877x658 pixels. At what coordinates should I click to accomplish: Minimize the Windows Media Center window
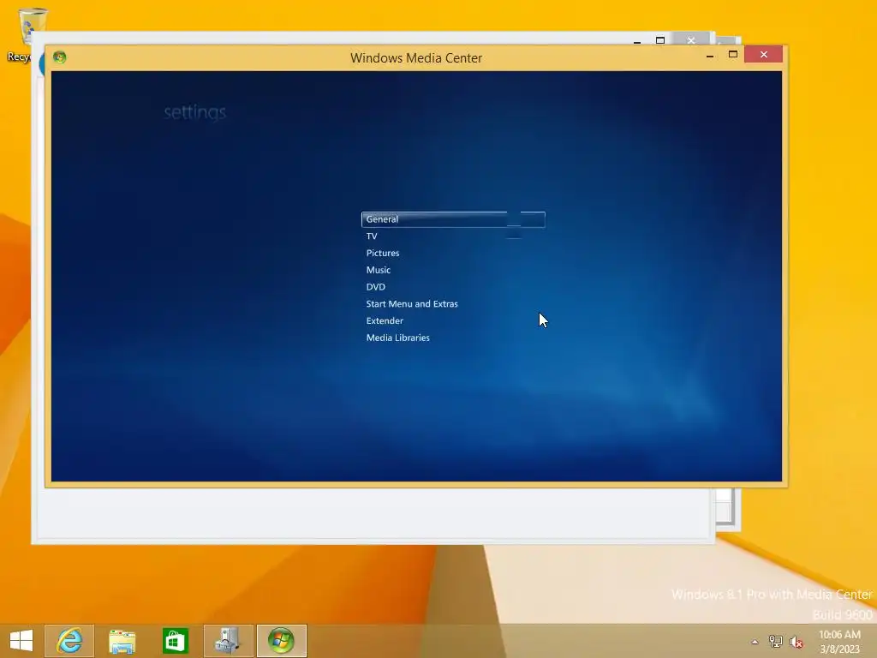point(710,55)
